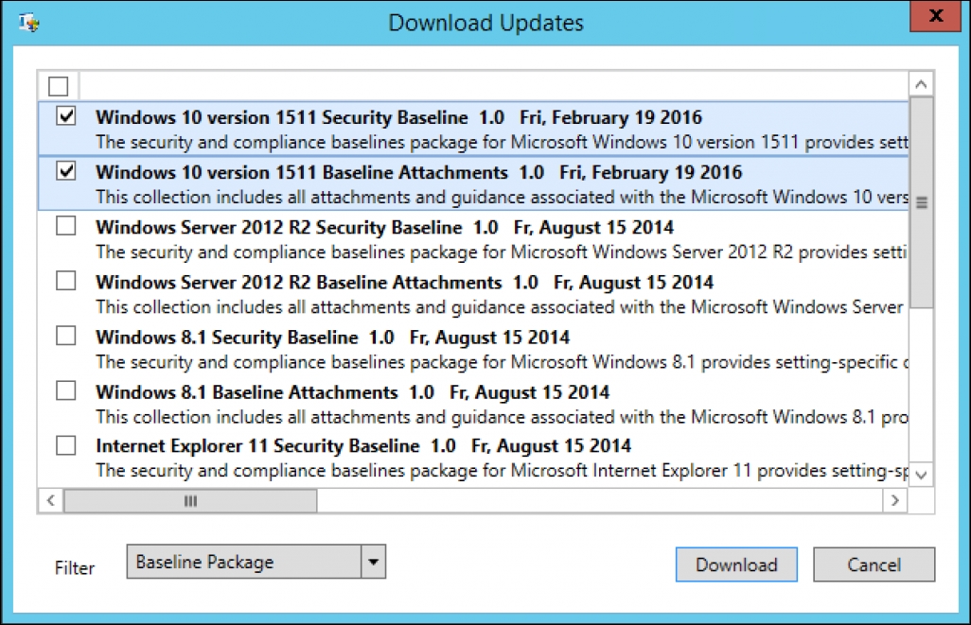Uncheck Windows 10 version 1511 Baseline Attachments
Viewport: 971px width, 625px height.
click(x=66, y=170)
